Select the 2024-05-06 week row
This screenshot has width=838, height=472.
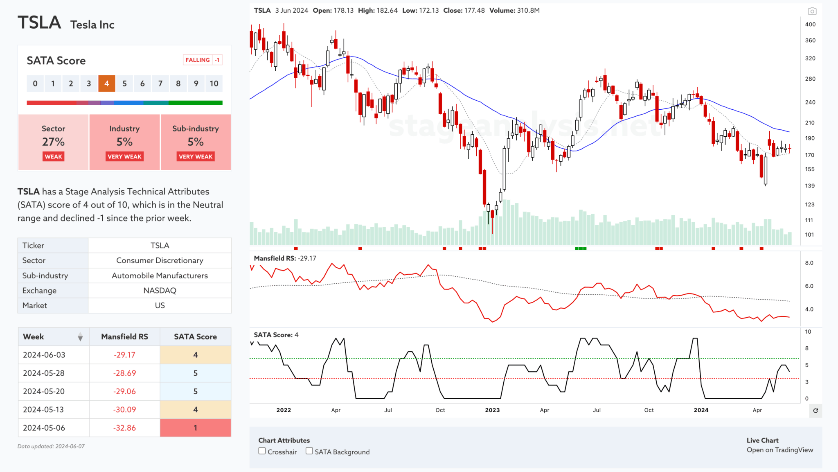coord(124,428)
